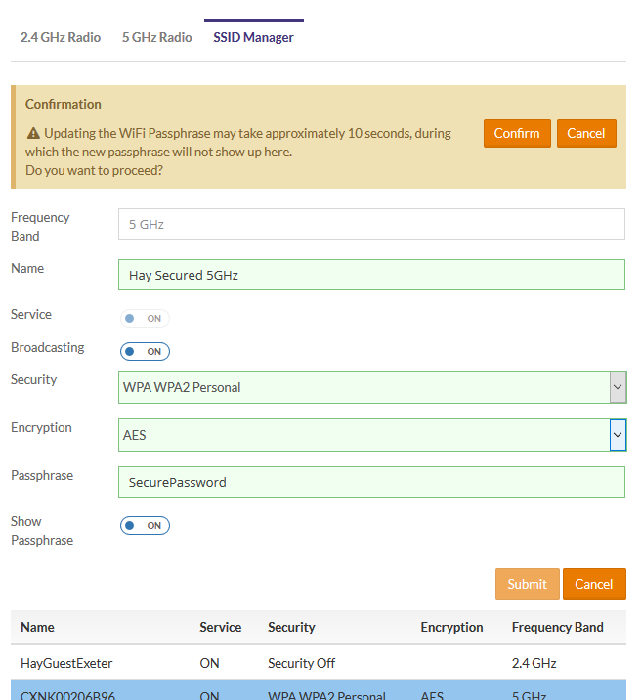Expand the Encryption dropdown arrow
641x700 pixels.
click(x=618, y=435)
